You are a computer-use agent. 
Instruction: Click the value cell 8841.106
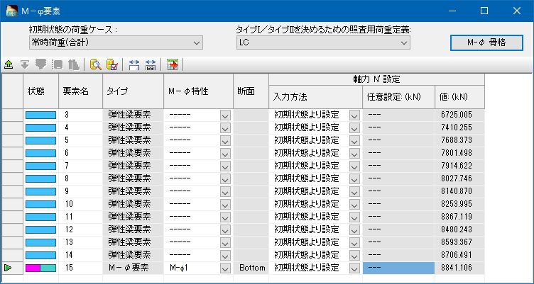pos(459,268)
